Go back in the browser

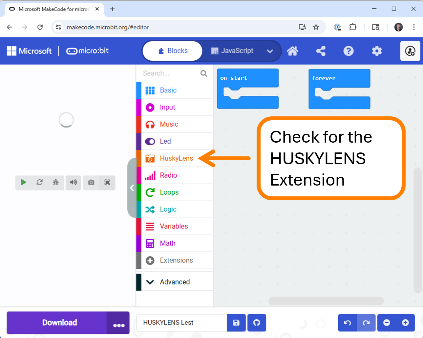pyautogui.click(x=10, y=27)
